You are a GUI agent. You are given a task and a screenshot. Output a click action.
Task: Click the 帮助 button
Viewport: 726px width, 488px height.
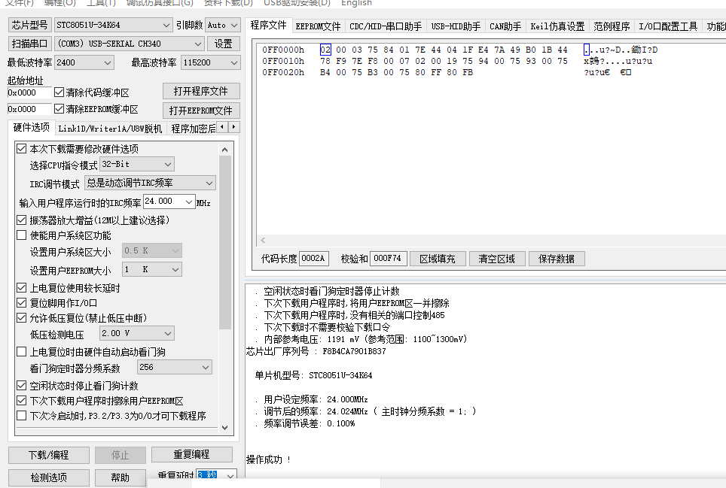(x=120, y=477)
